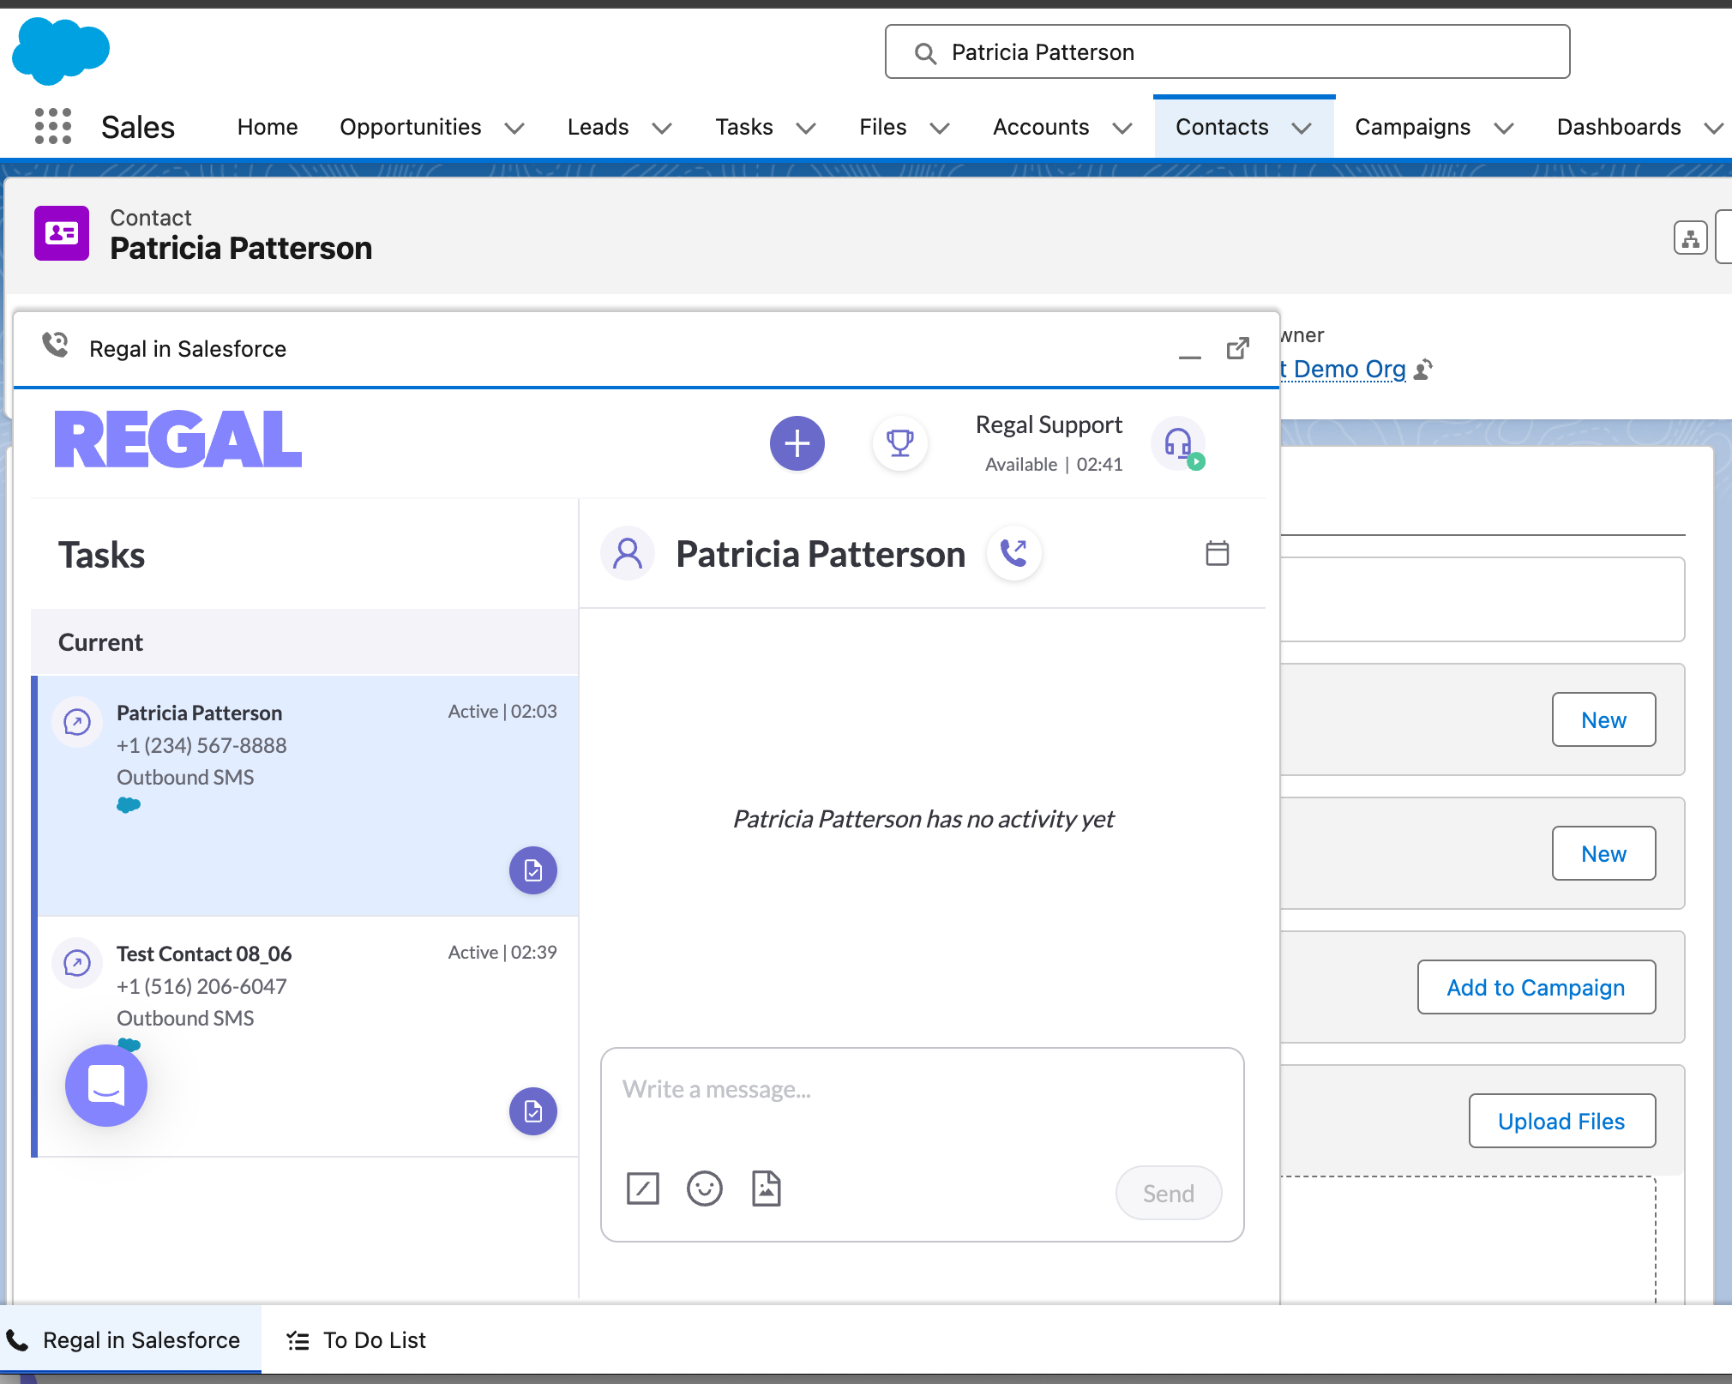Click the 'Active | 02:39' status text
This screenshot has width=1732, height=1384.
coord(502,953)
